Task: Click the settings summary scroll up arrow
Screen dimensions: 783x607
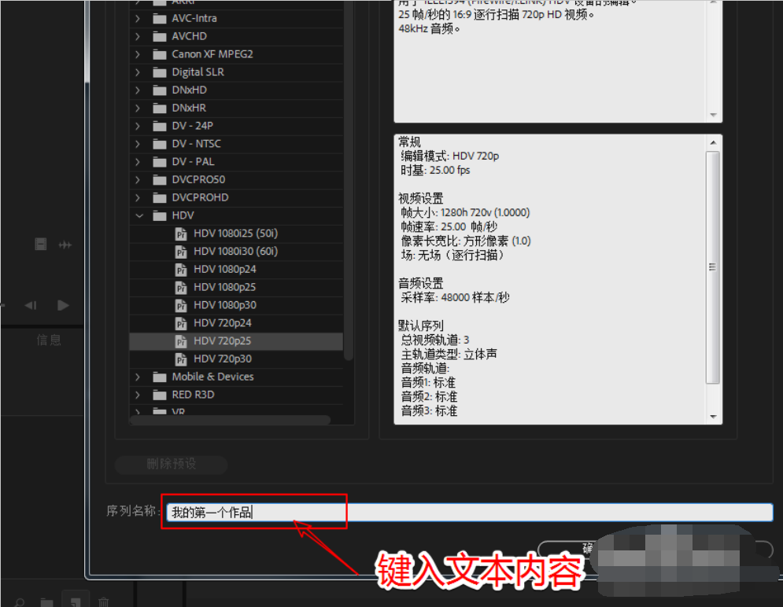Action: pos(713,143)
